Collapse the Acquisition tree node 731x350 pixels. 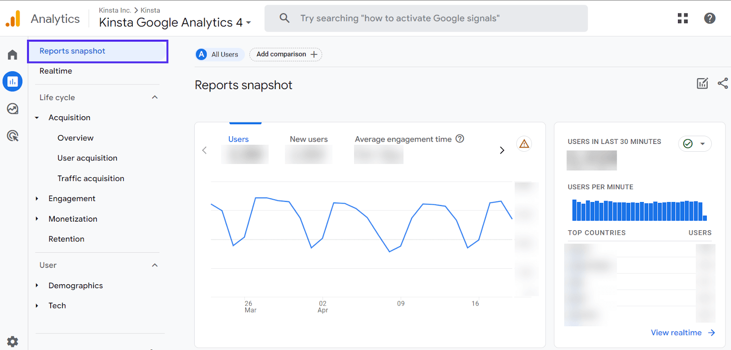point(37,118)
